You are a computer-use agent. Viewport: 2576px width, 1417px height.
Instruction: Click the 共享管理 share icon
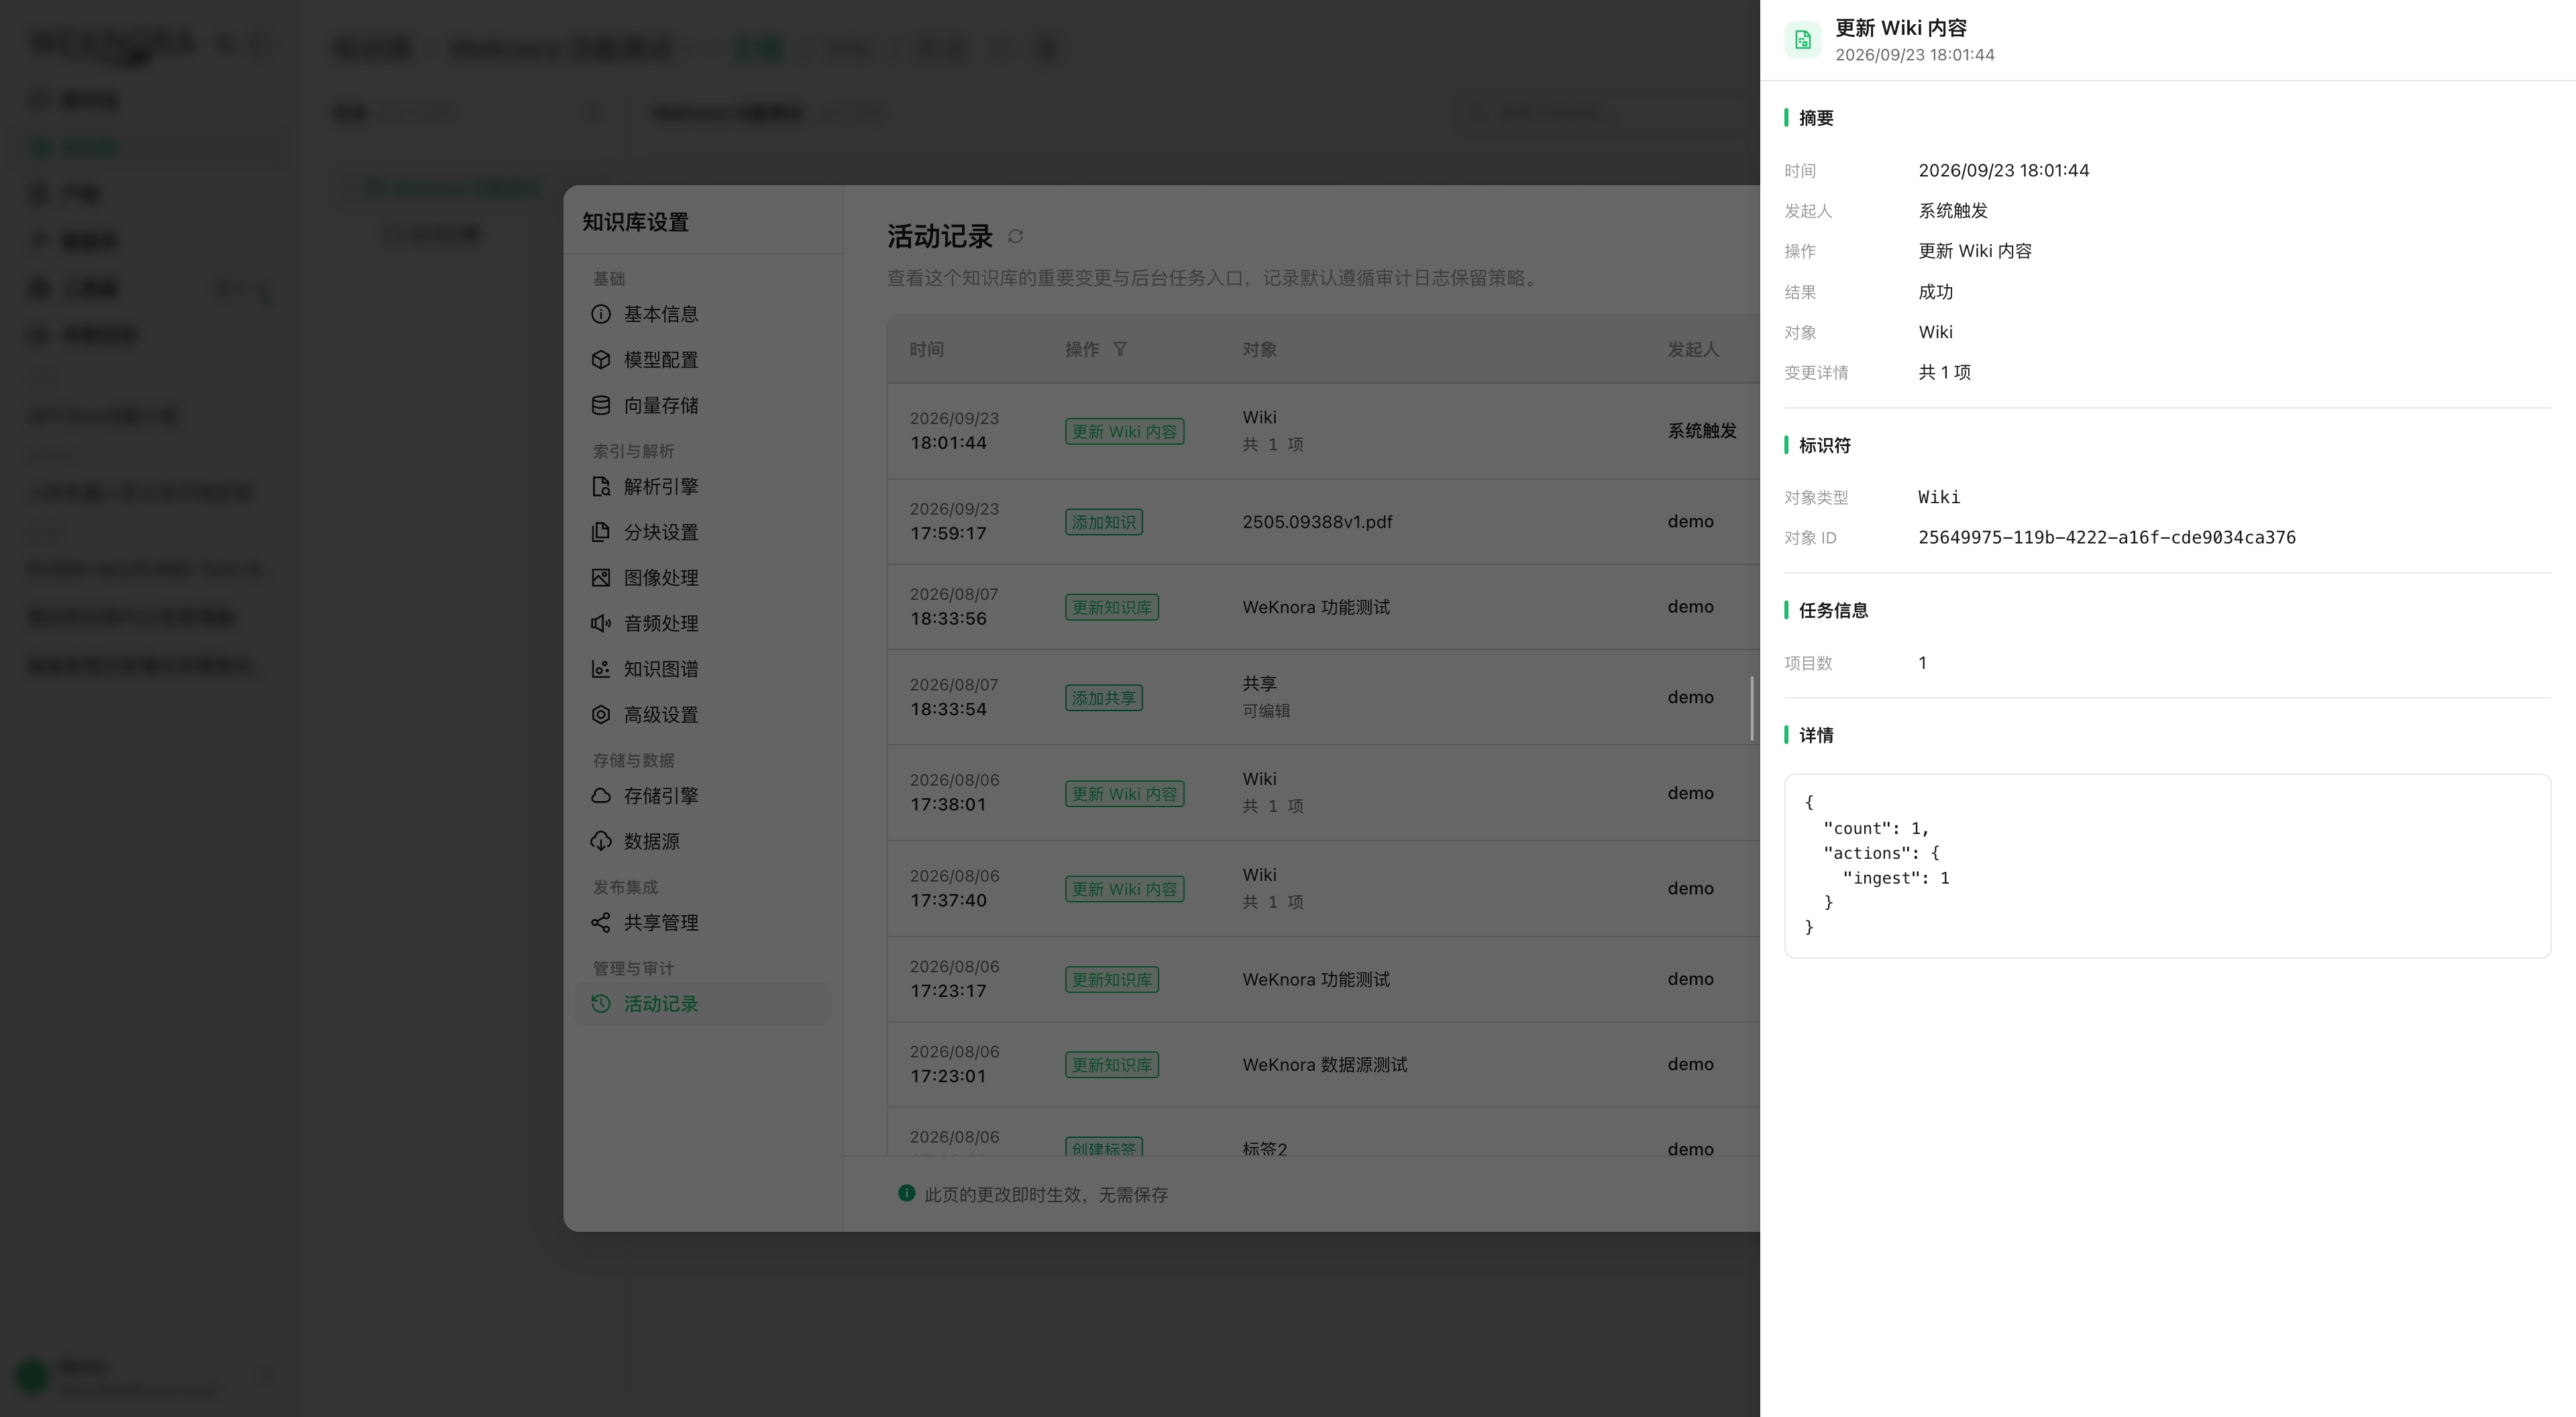(600, 923)
